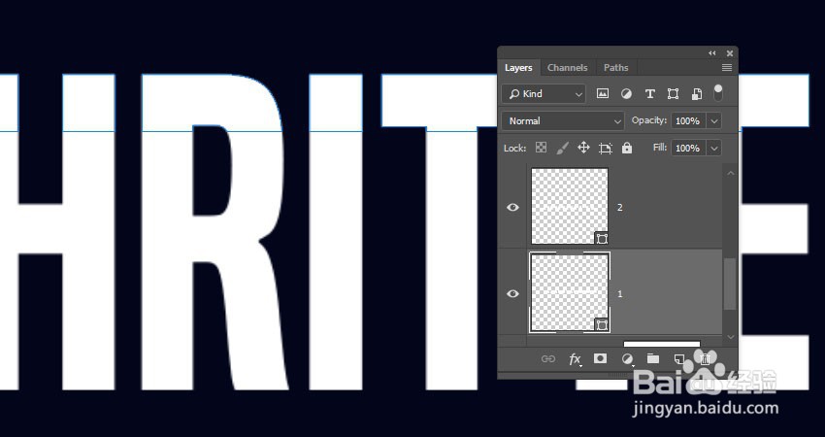Switch to the Channels tab
Screen dimensions: 825x437
tap(567, 67)
